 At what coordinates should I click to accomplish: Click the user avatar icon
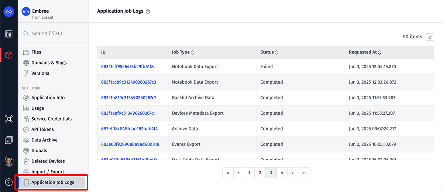tap(8, 161)
